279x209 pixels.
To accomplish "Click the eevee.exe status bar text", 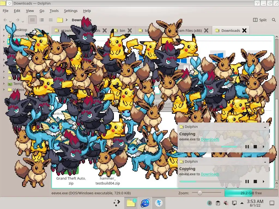I will click(91, 193).
